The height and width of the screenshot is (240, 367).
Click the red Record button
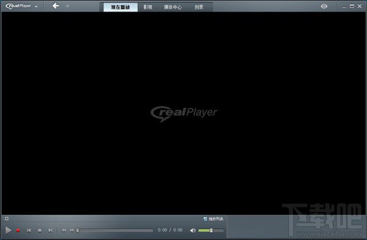[18, 230]
